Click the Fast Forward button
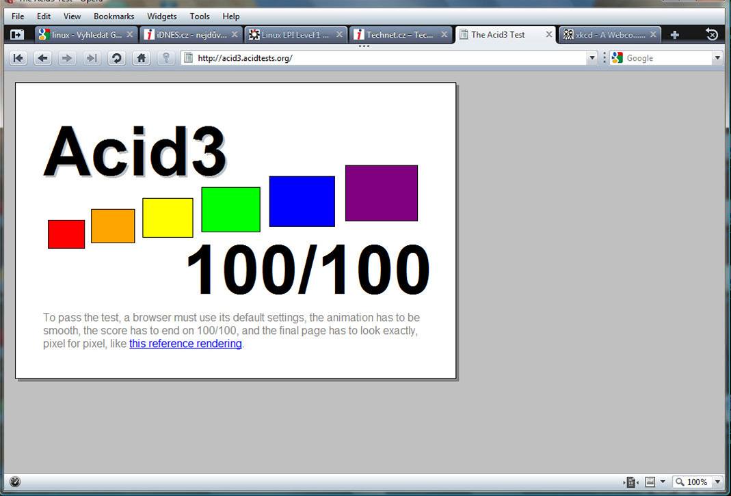This screenshot has height=496, width=731. [91, 58]
